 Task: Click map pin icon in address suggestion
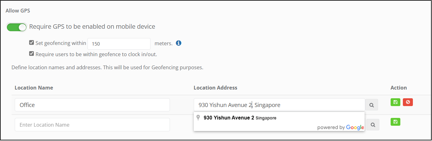point(198,118)
